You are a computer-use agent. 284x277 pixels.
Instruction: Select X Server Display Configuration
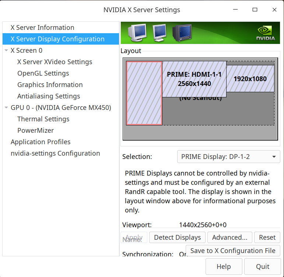[x=61, y=39]
